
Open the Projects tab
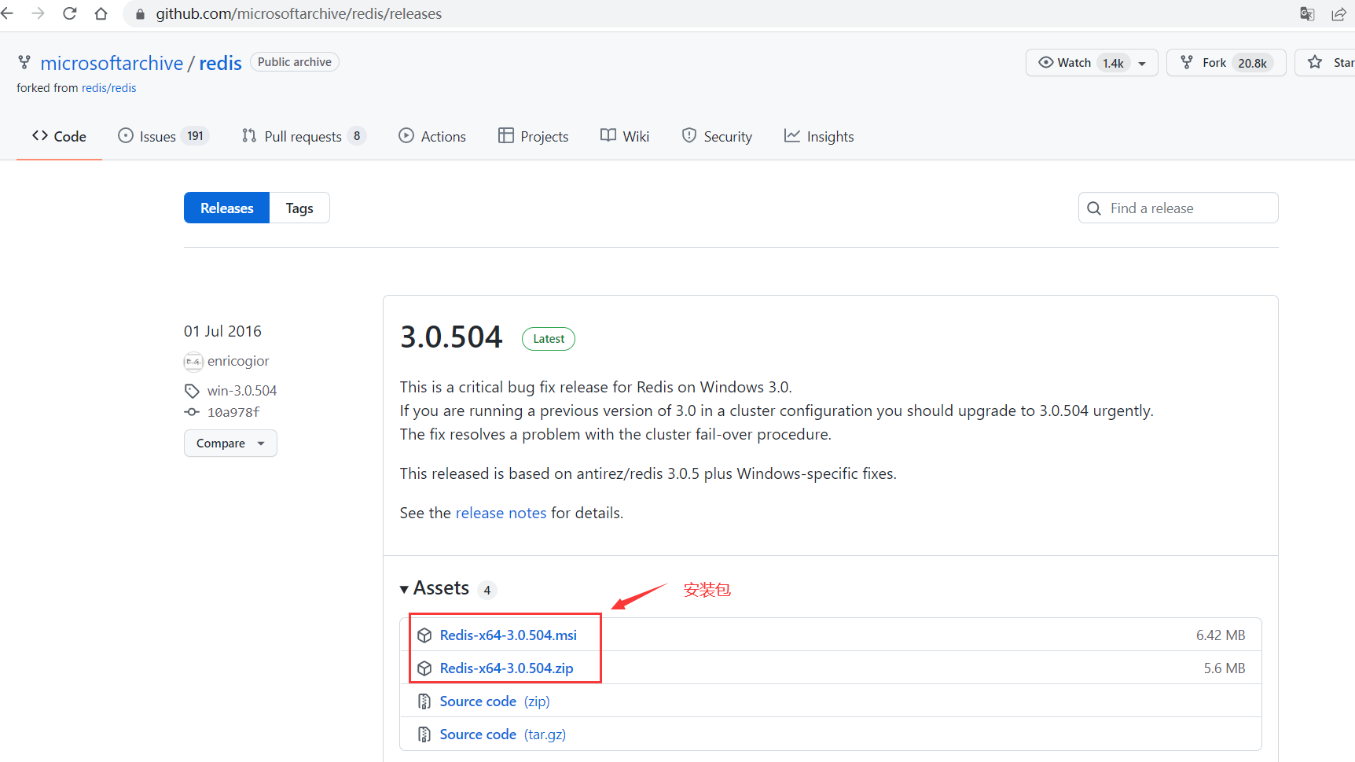(x=533, y=136)
